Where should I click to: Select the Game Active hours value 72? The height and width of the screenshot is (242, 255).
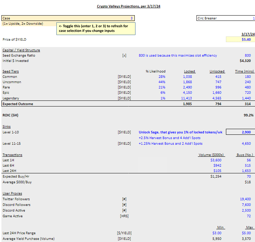(249, 216)
